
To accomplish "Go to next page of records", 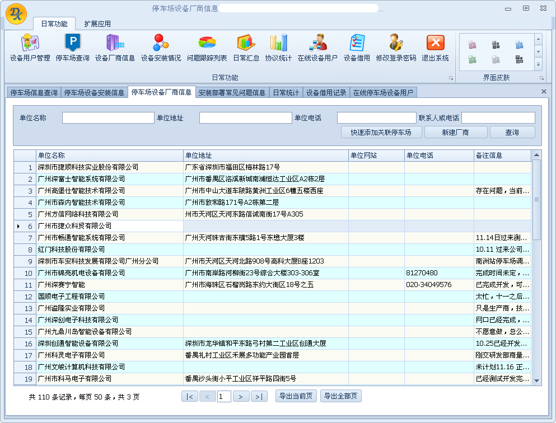I will click(x=241, y=397).
